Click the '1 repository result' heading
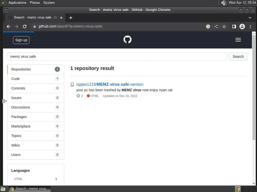 [x=92, y=68]
